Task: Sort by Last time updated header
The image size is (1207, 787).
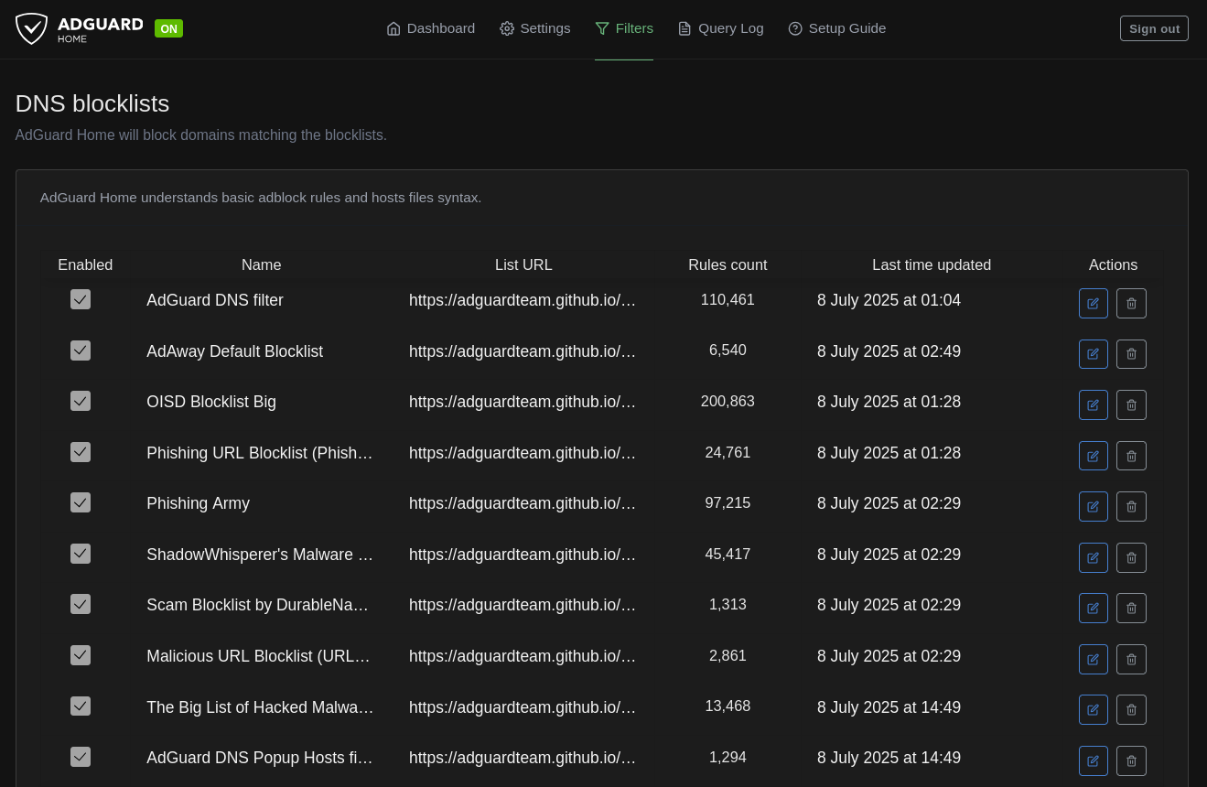Action: pos(932,264)
